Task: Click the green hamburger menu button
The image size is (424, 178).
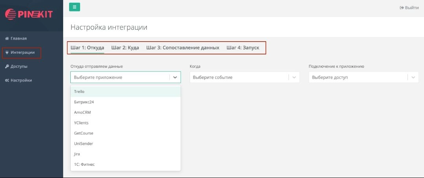Action: point(75,7)
